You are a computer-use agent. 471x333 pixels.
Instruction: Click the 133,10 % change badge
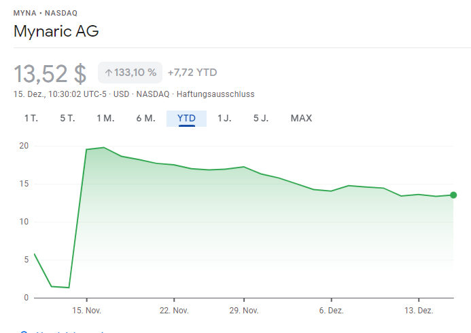tap(130, 73)
